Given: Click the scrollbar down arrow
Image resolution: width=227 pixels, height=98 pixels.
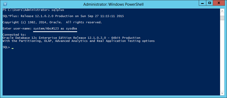Looking at the screenshot, I should click(222, 93).
